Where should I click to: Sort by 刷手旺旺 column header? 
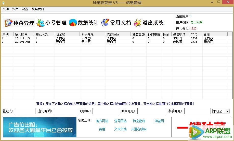93,34
